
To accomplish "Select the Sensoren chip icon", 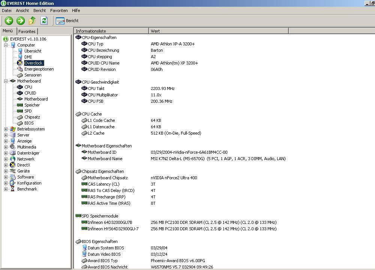I will pos(20,75).
